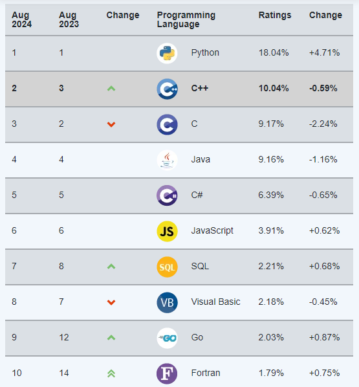
Task: Click Python's 18.04% rating value
Action: pos(274,52)
